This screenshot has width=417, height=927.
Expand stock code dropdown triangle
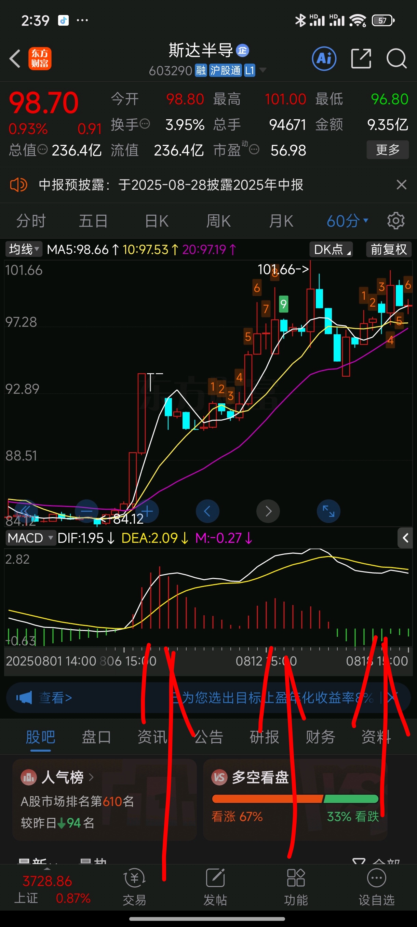click(x=263, y=70)
